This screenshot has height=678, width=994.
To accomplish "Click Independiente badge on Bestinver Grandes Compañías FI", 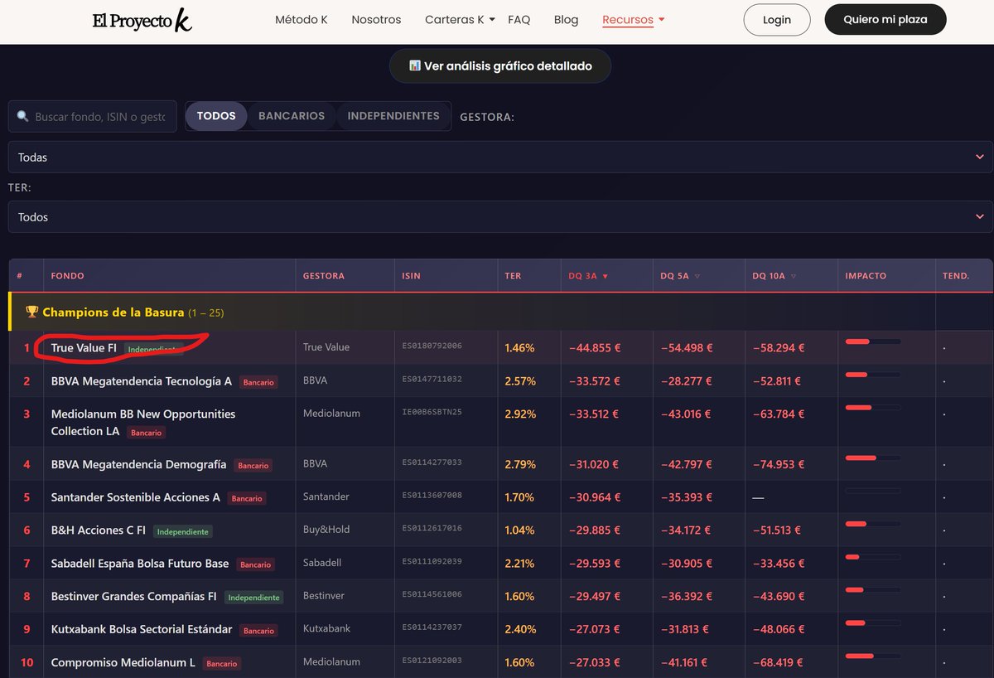I will [x=253, y=597].
